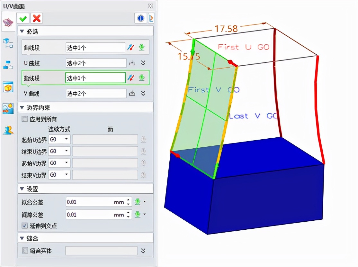Click face pick icon for 起始V边界
This screenshot has width=358, height=267.
coord(143,163)
